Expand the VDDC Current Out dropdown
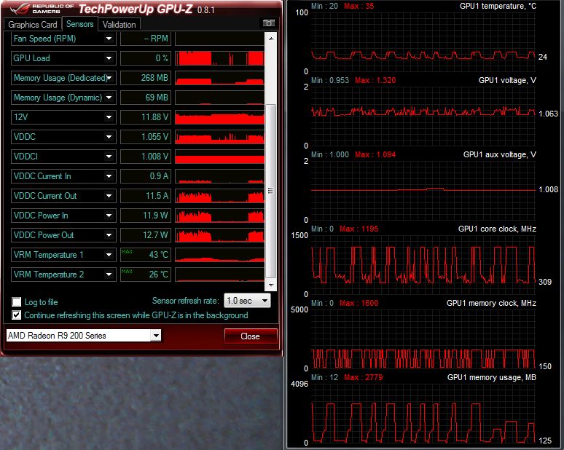The image size is (564, 450). tap(109, 196)
